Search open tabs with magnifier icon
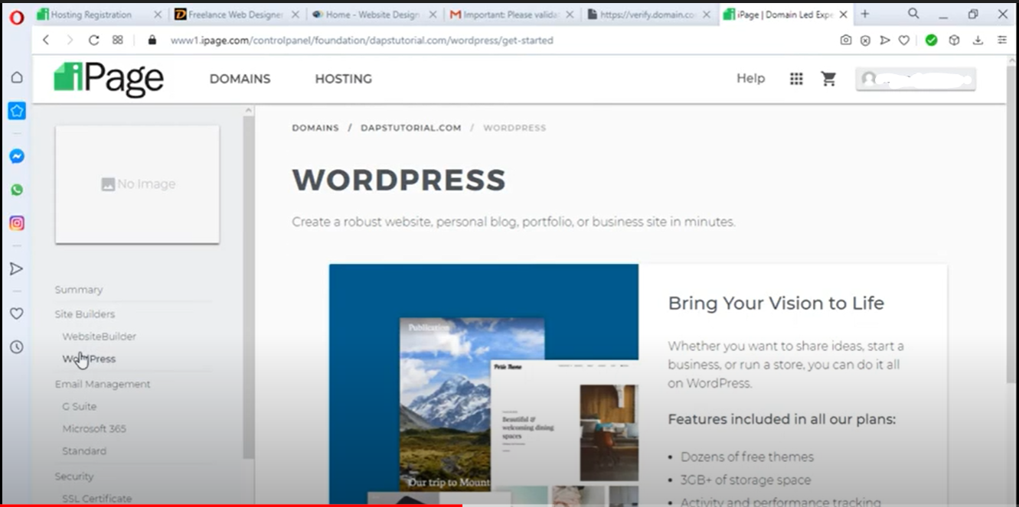Image resolution: width=1019 pixels, height=507 pixels. tap(913, 14)
